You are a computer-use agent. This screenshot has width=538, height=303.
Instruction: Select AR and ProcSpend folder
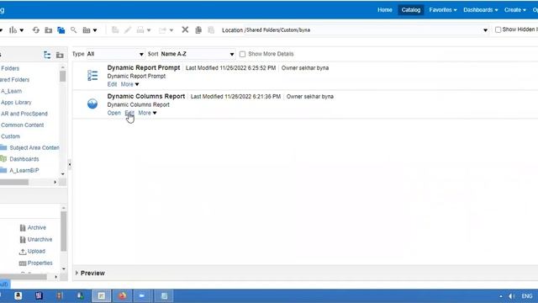24,114
